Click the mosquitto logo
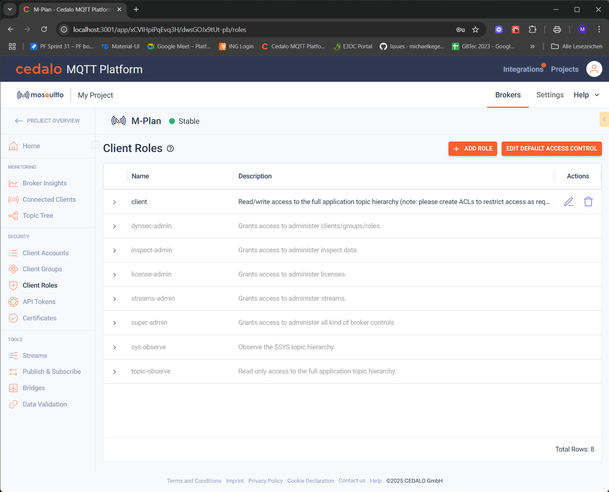The height and width of the screenshot is (492, 609). click(41, 95)
